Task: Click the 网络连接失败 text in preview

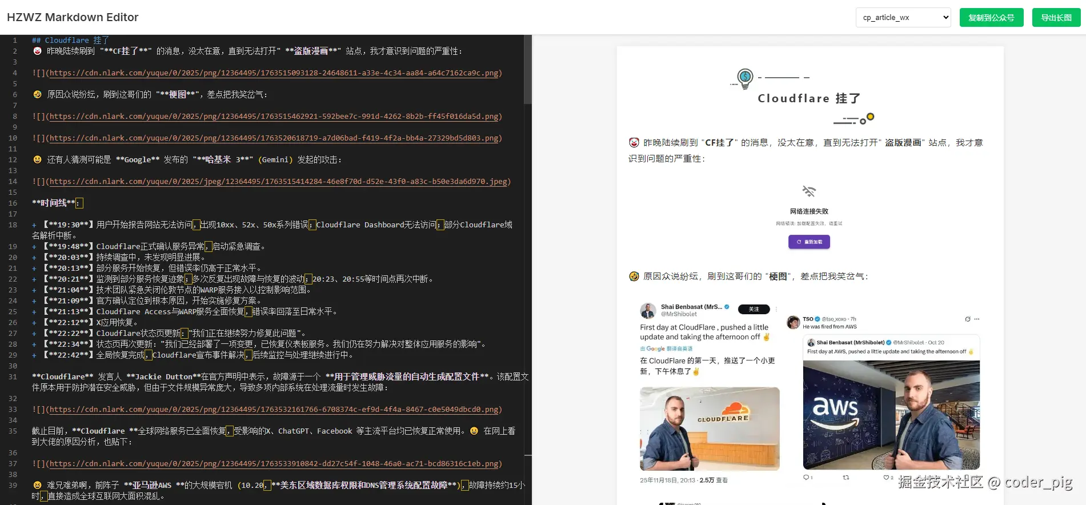Action: (809, 211)
